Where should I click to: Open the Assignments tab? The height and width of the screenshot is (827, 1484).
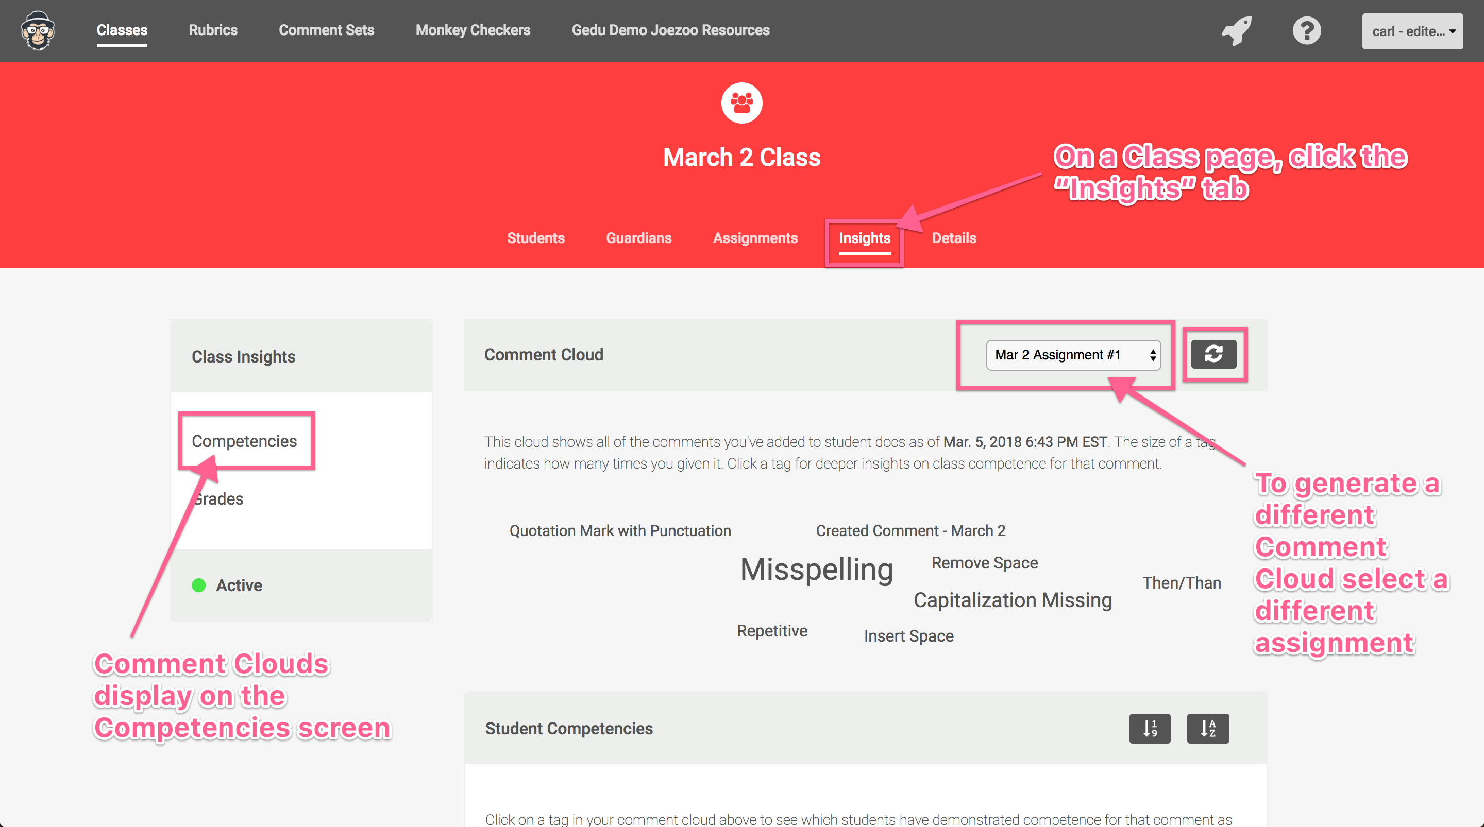(x=755, y=238)
